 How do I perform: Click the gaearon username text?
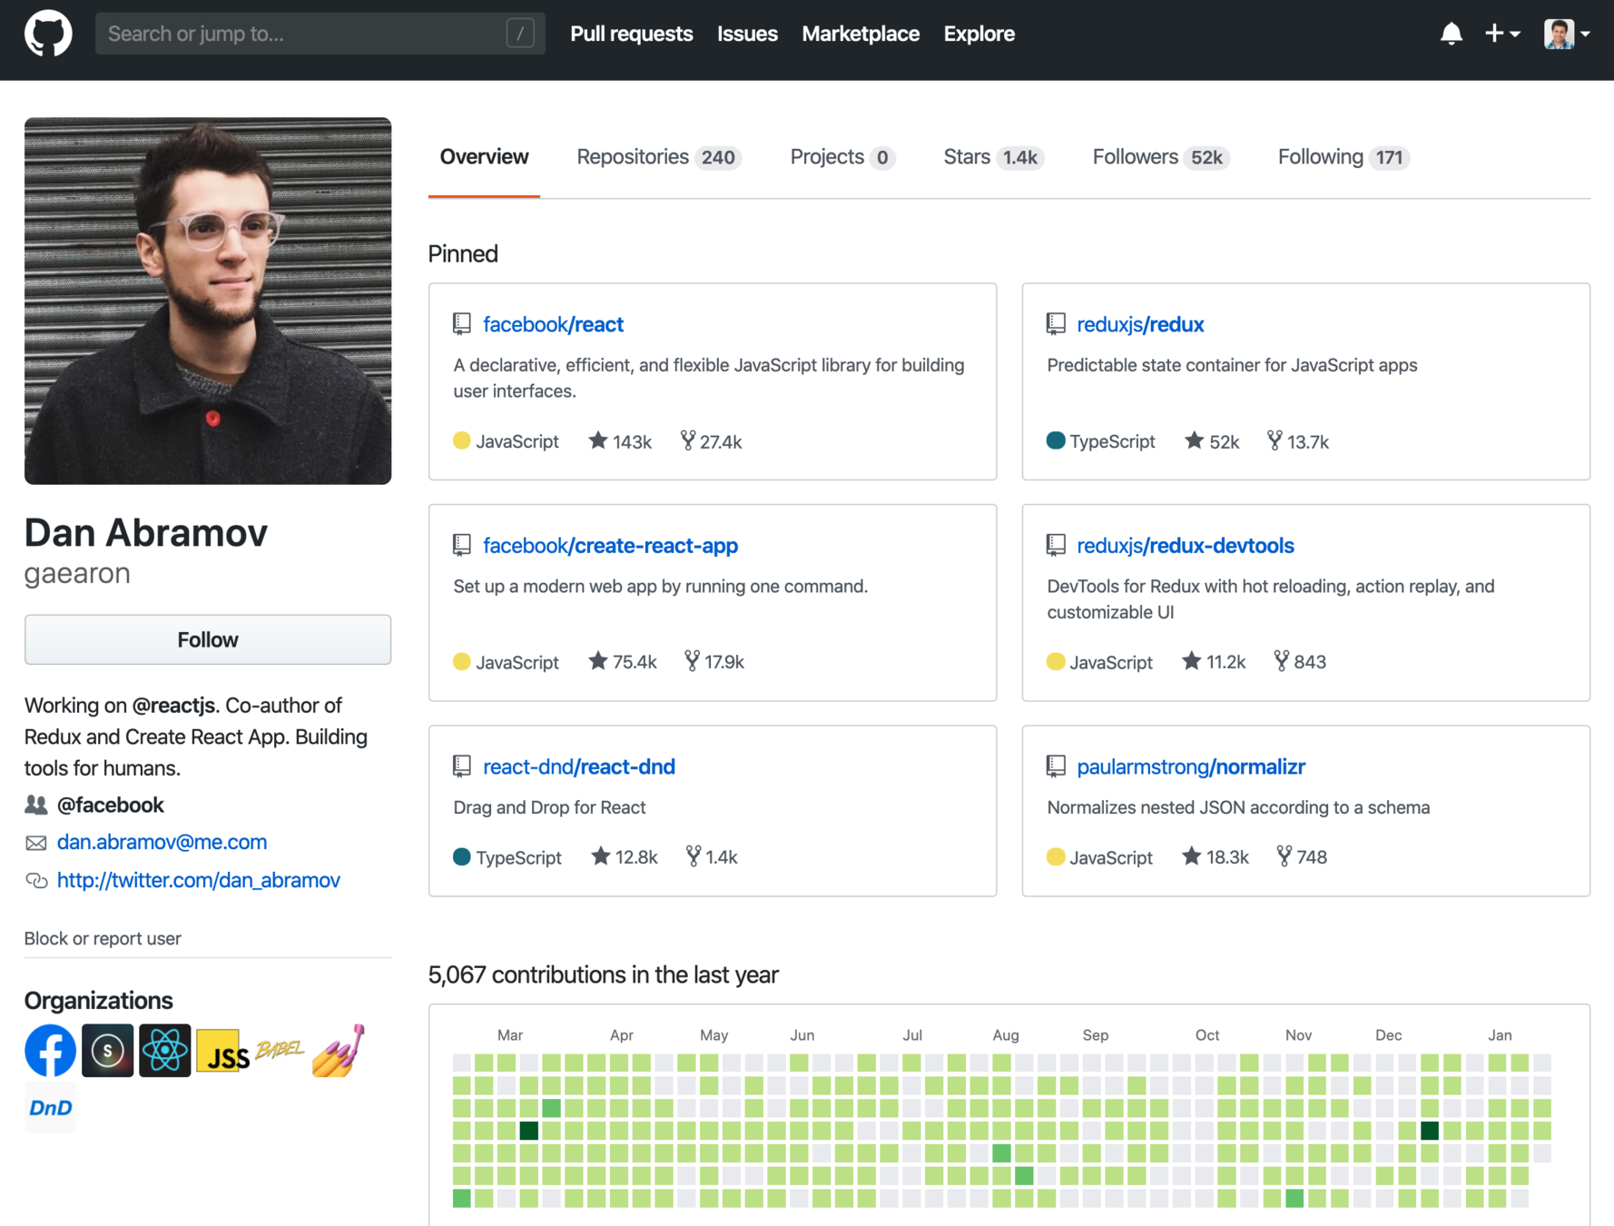point(77,574)
